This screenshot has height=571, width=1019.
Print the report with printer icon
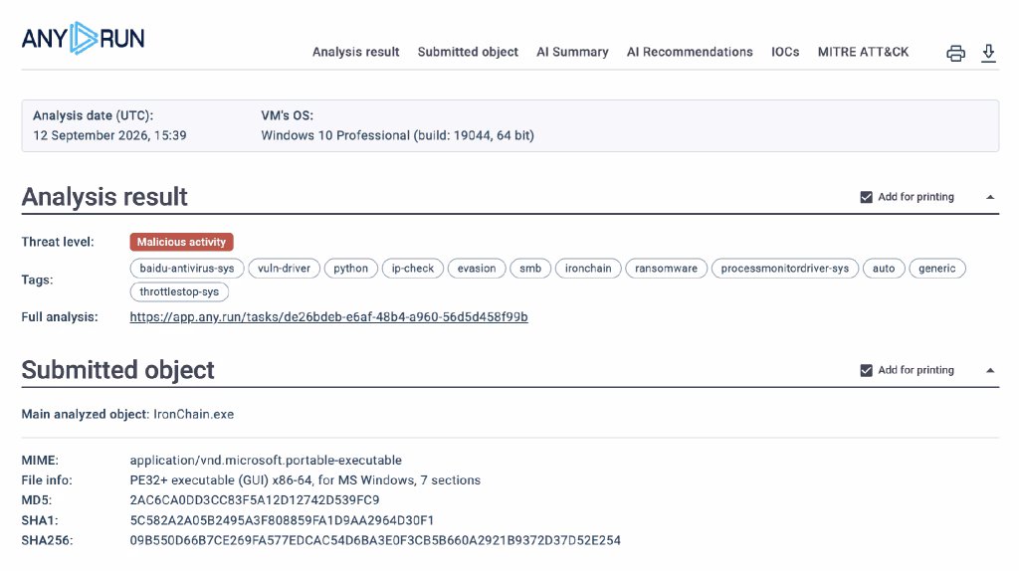coord(955,54)
